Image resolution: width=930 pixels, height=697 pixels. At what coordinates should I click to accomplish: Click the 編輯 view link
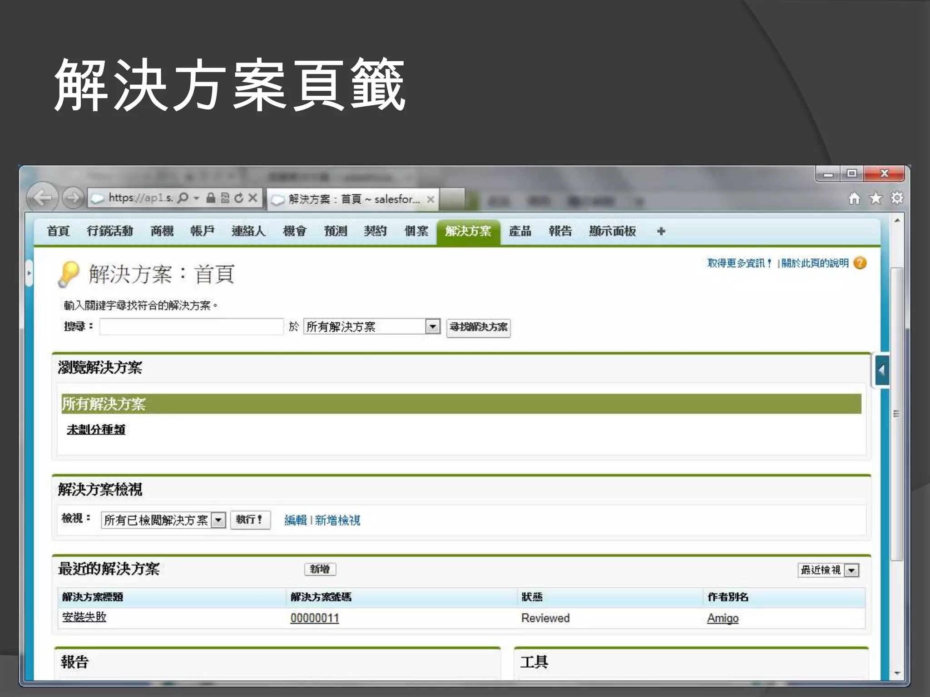tap(296, 520)
